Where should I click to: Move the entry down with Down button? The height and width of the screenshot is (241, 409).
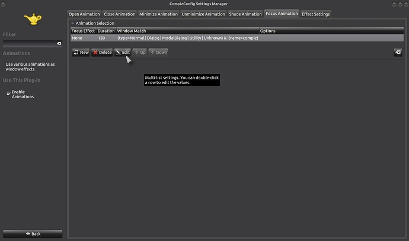[158, 52]
